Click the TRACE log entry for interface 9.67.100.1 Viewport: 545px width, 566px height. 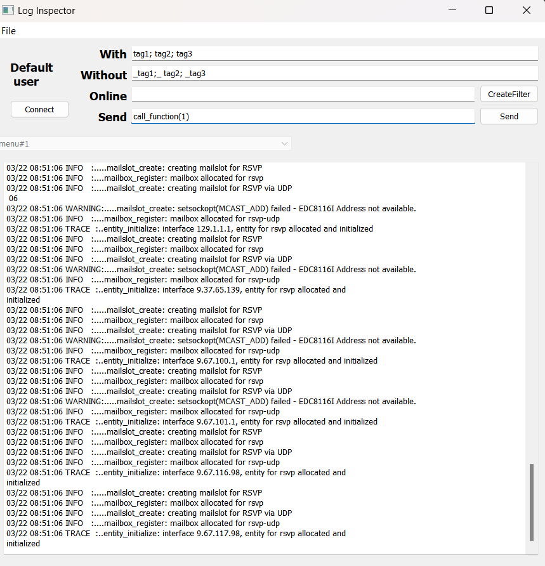tap(190, 361)
